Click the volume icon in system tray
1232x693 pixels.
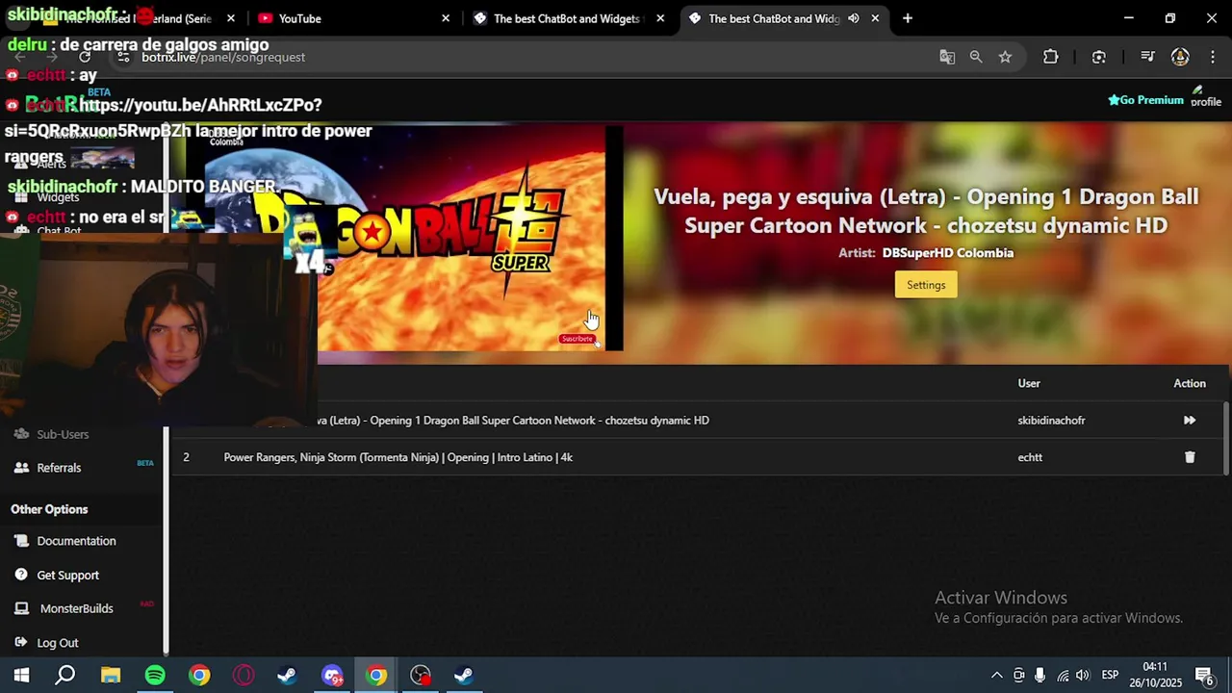[x=1083, y=676]
